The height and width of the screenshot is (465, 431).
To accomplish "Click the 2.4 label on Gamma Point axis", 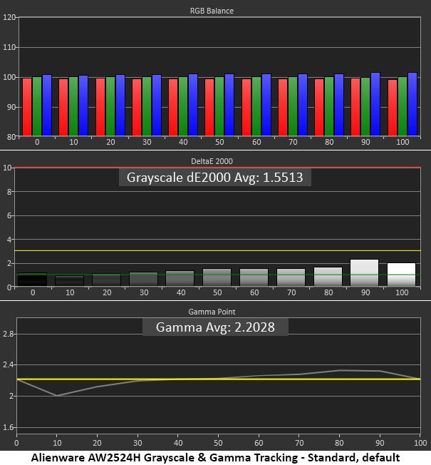I will click(x=9, y=364).
